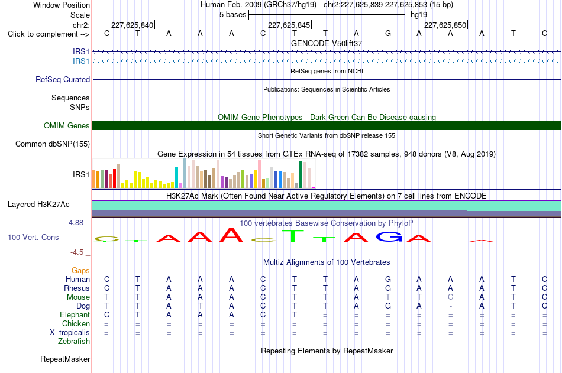Screen dimensions: 562x373
Task: Click the 227,625,850 position label
Action: pyautogui.click(x=445, y=25)
